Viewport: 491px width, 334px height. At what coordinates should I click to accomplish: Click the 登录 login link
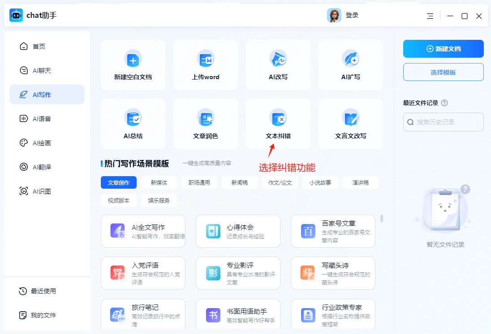coord(352,15)
